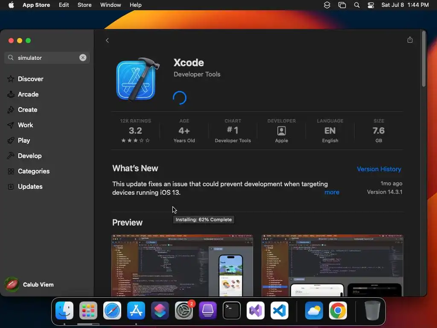
Task: Click the Updates download icon
Action: point(11,187)
